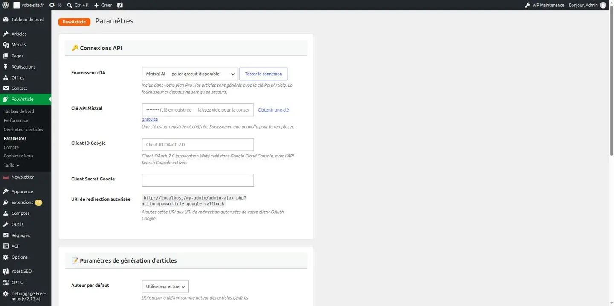Click the Tableau de bord gauge icon
Screen dimensions: 614x306
coord(6,20)
